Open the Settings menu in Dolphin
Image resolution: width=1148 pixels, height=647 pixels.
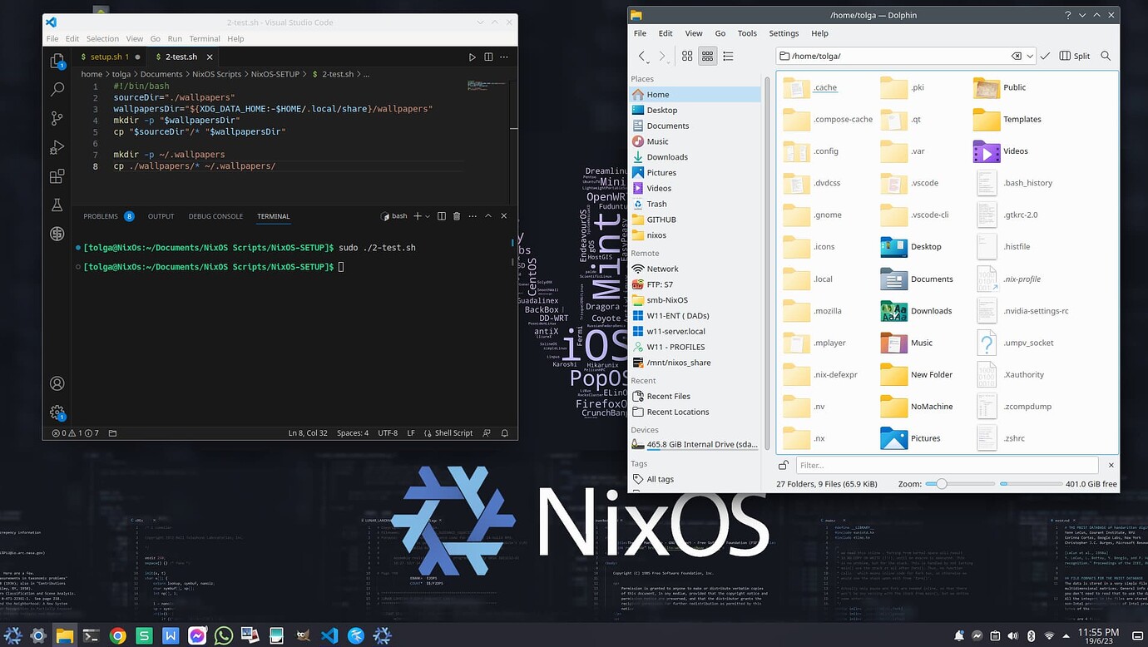[x=784, y=33]
